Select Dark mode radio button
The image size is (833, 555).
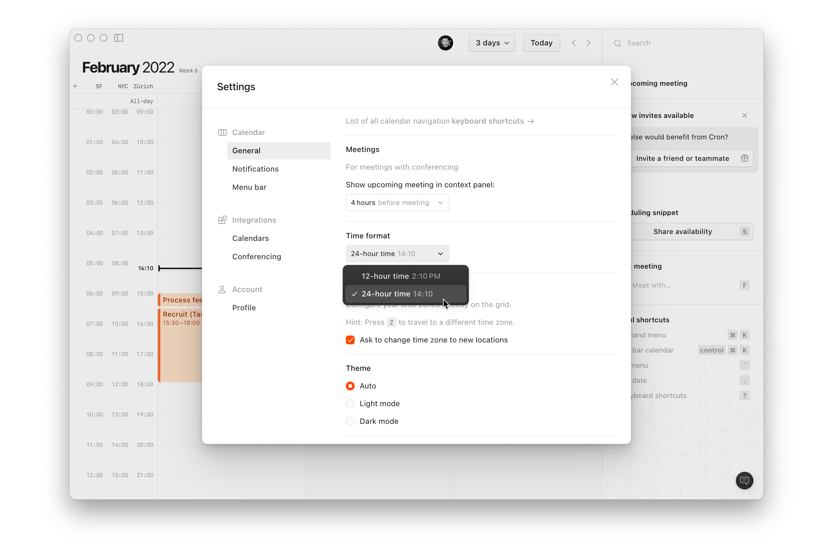350,421
